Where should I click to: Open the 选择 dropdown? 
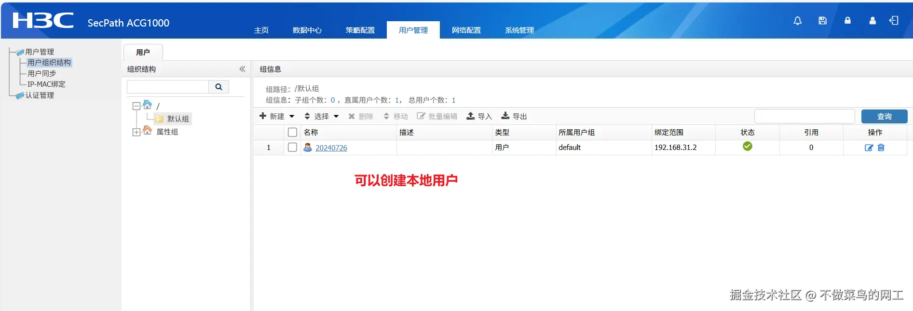(322, 116)
